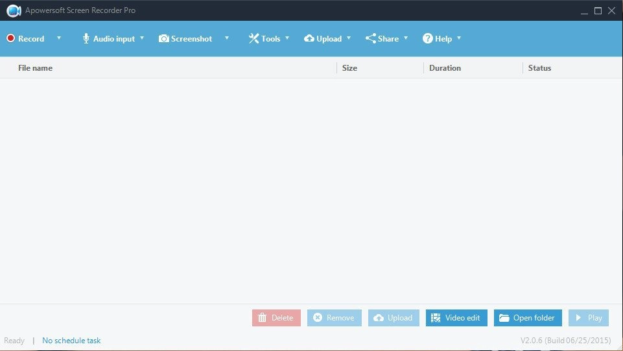Select the Screenshot menu label

tap(191, 38)
